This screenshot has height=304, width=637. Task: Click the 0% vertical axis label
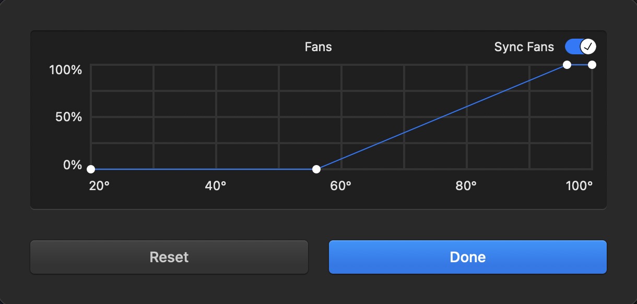coord(73,165)
